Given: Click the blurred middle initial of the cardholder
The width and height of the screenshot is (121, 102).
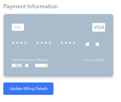Looking at the screenshot, I should [27, 65].
